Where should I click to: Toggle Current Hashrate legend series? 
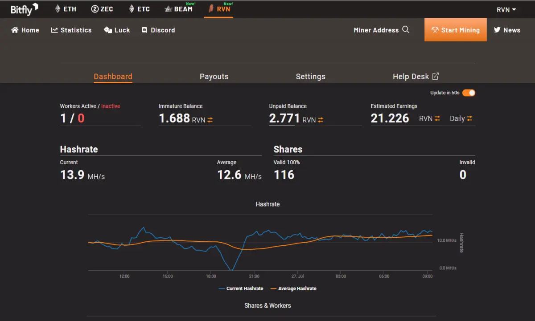(241, 288)
